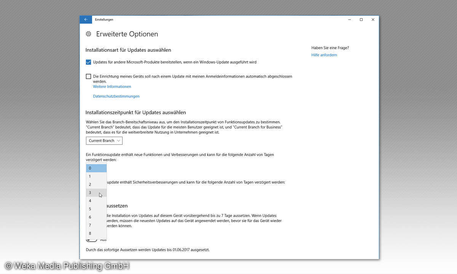Go back with the blue arrow button

[x=86, y=19]
